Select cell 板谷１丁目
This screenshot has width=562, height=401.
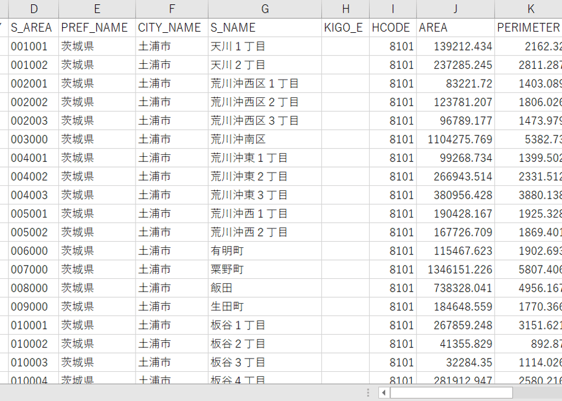click(x=265, y=326)
